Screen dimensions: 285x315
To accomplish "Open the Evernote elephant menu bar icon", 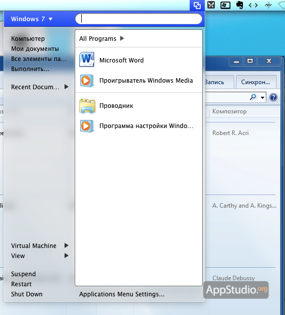I will pos(239,5).
